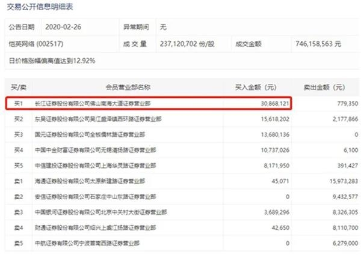Image resolution: width=361 pixels, height=255 pixels.
Task: Select the 异常期间 label
Action: (137, 27)
